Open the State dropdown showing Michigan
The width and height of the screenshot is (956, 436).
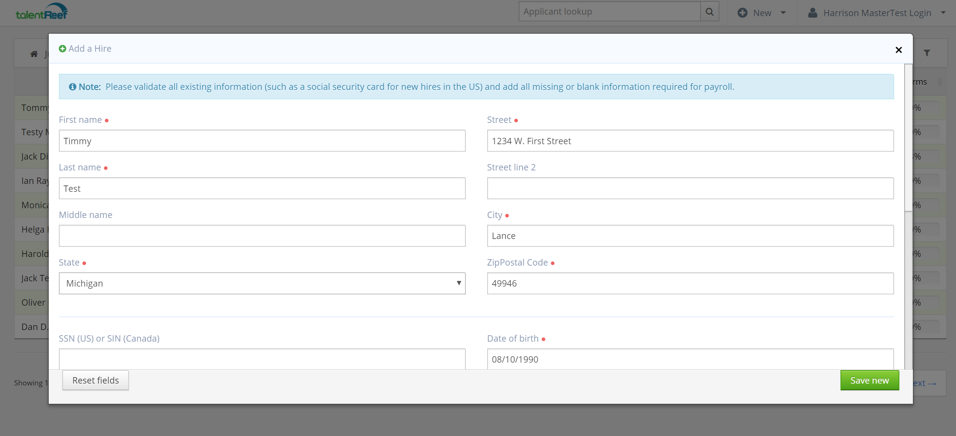pyautogui.click(x=262, y=283)
